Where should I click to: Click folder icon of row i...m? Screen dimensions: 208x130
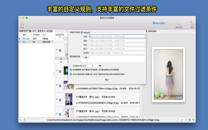(24, 38)
